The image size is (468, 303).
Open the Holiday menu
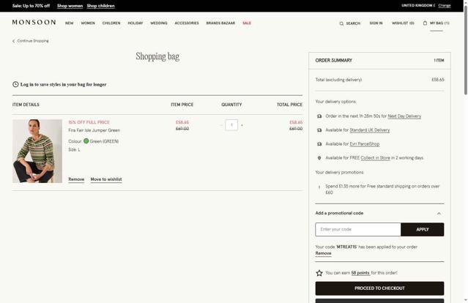(x=135, y=23)
